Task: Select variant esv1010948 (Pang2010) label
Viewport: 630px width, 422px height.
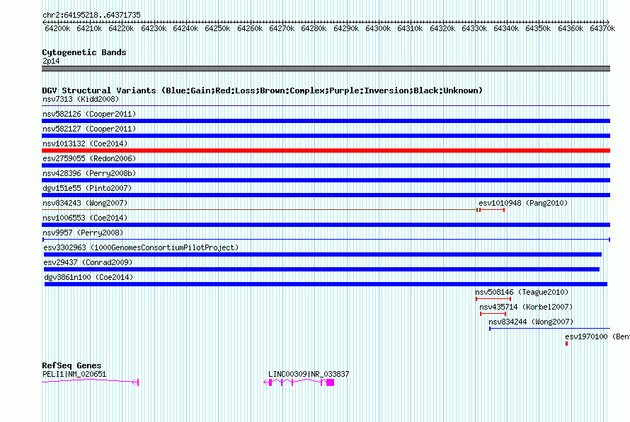Action: (x=523, y=203)
